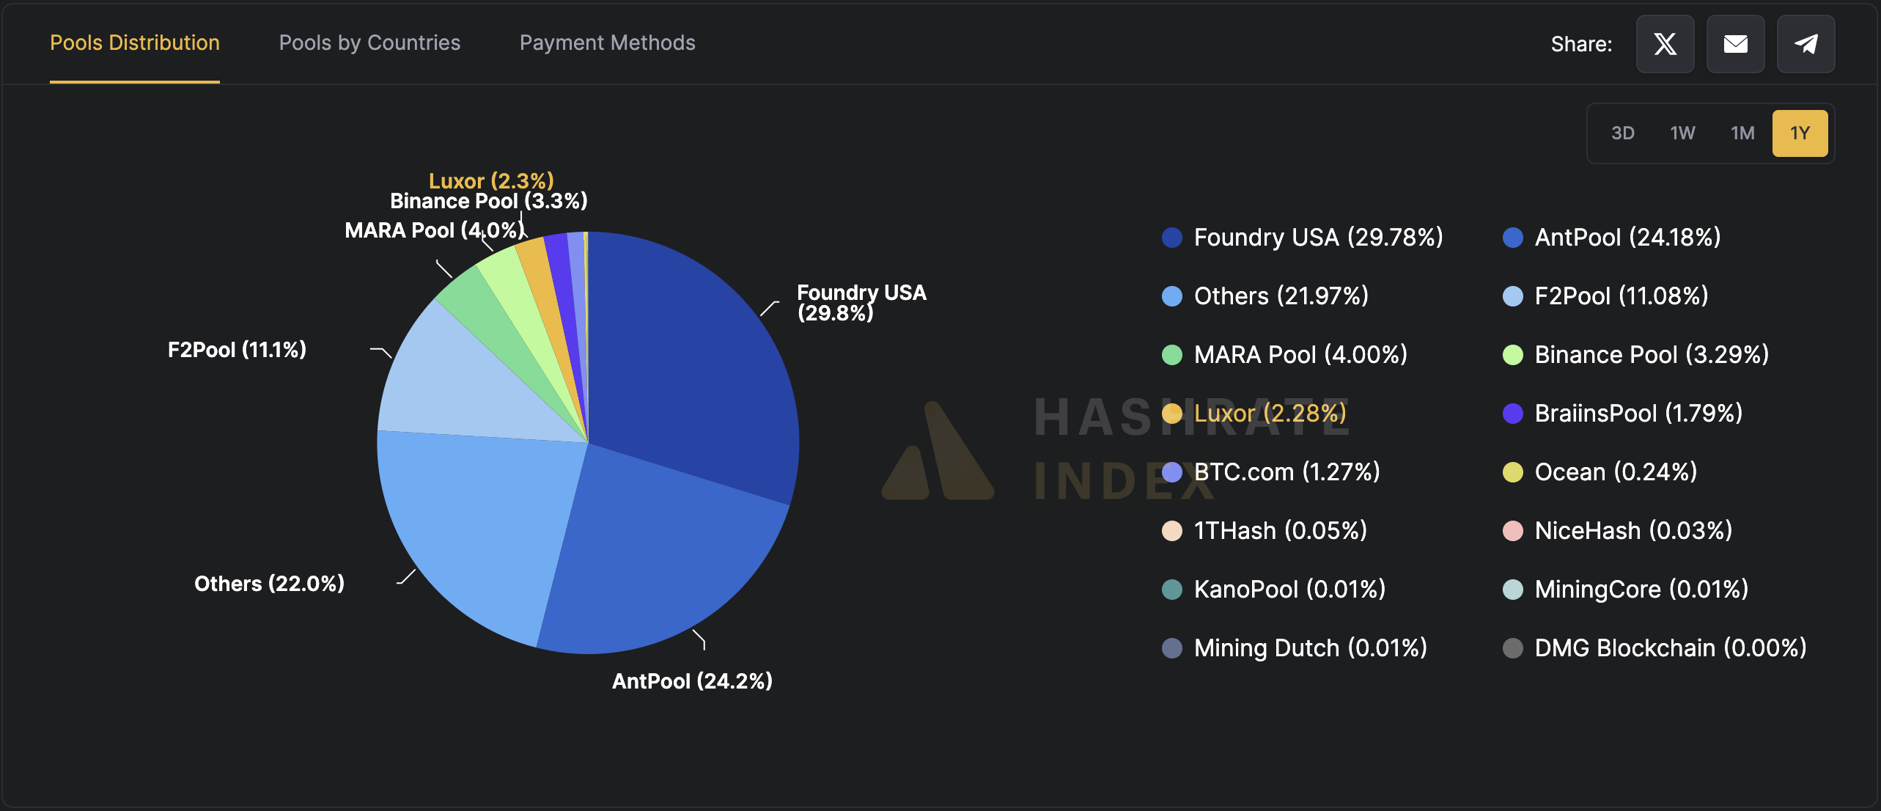Select the 3D time range

[1623, 133]
